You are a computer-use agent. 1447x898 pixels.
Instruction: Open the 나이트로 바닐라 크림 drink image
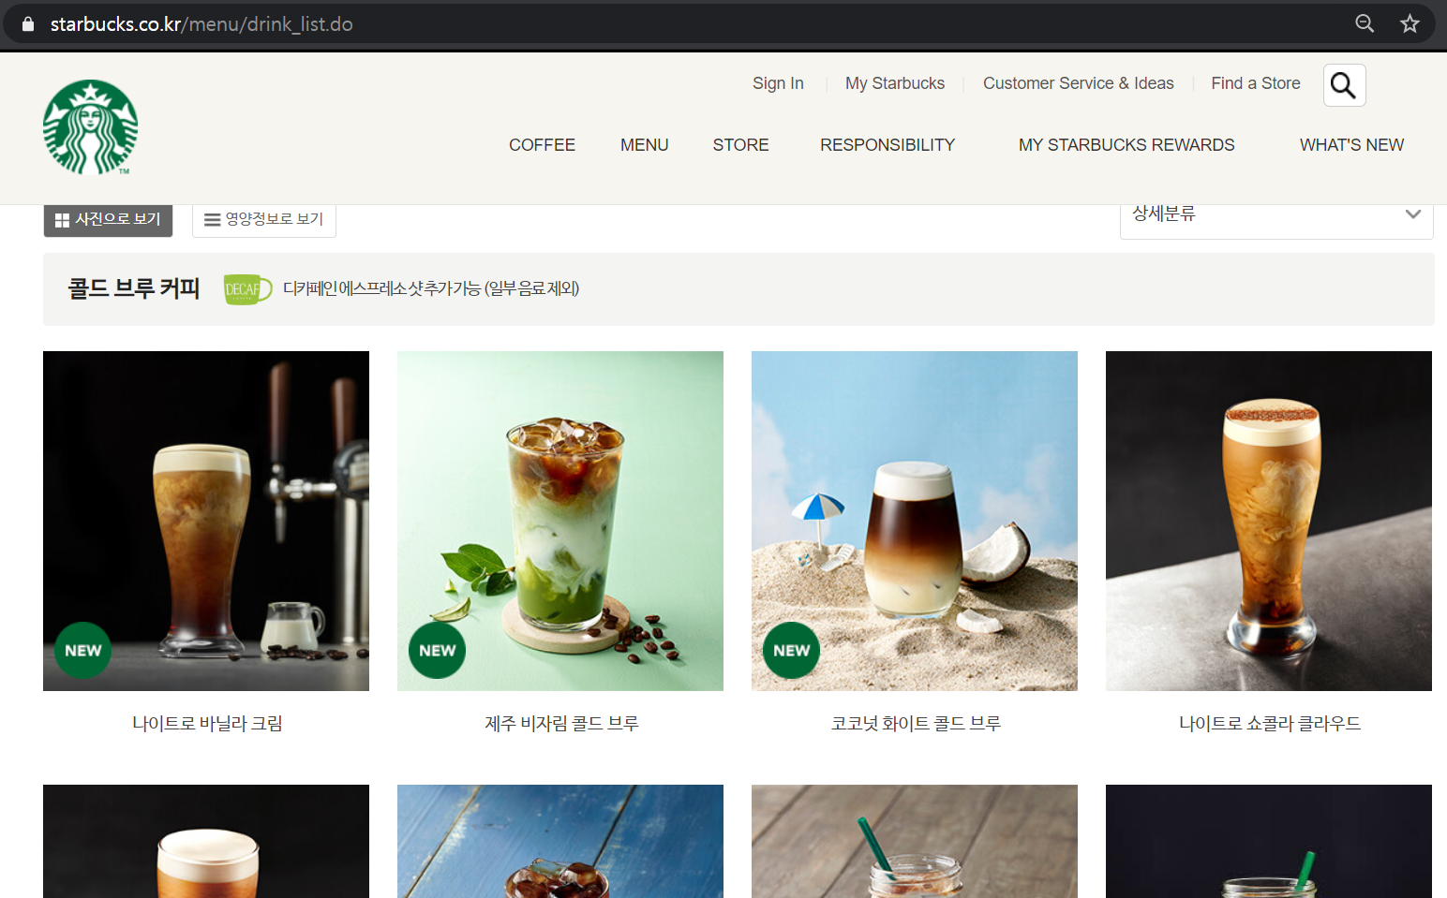[206, 521]
